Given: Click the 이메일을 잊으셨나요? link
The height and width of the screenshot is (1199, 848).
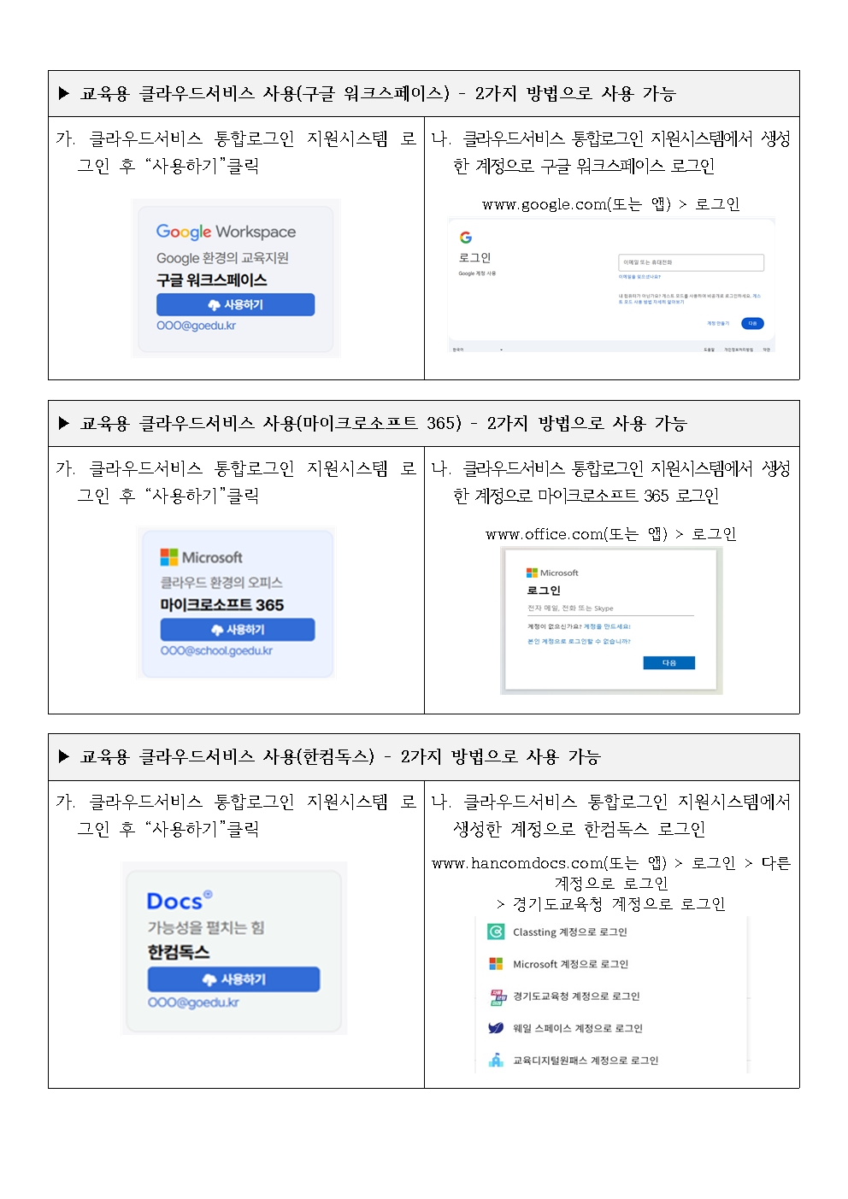Looking at the screenshot, I should click(x=639, y=277).
